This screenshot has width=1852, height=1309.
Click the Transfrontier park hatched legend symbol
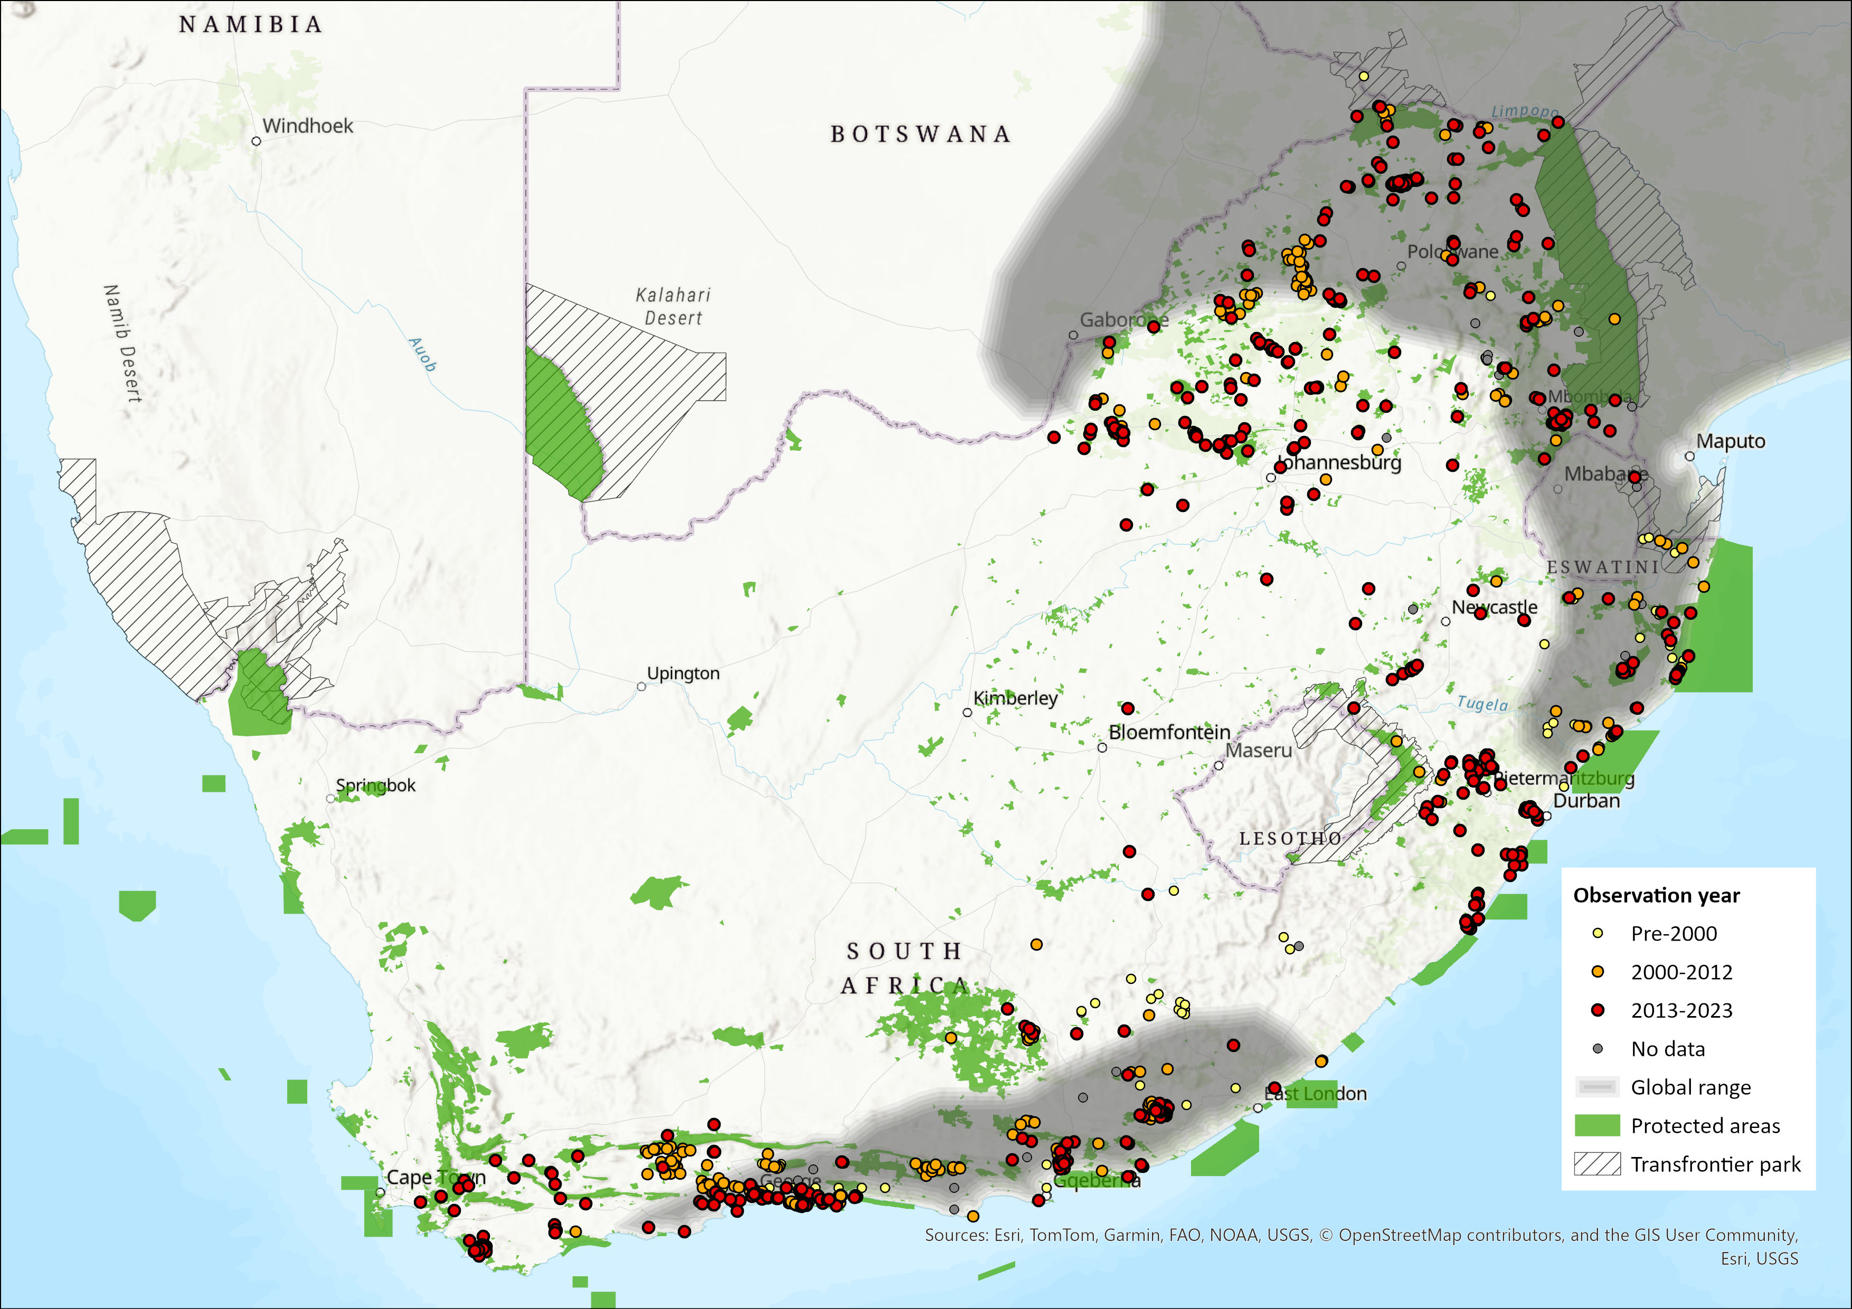[x=1597, y=1164]
